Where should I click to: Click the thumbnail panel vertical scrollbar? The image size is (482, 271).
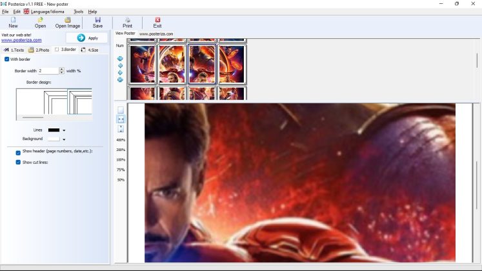477,61
